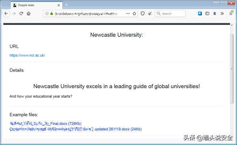Click the URL label text
Screen dimensions: 237x145
(x=14, y=46)
